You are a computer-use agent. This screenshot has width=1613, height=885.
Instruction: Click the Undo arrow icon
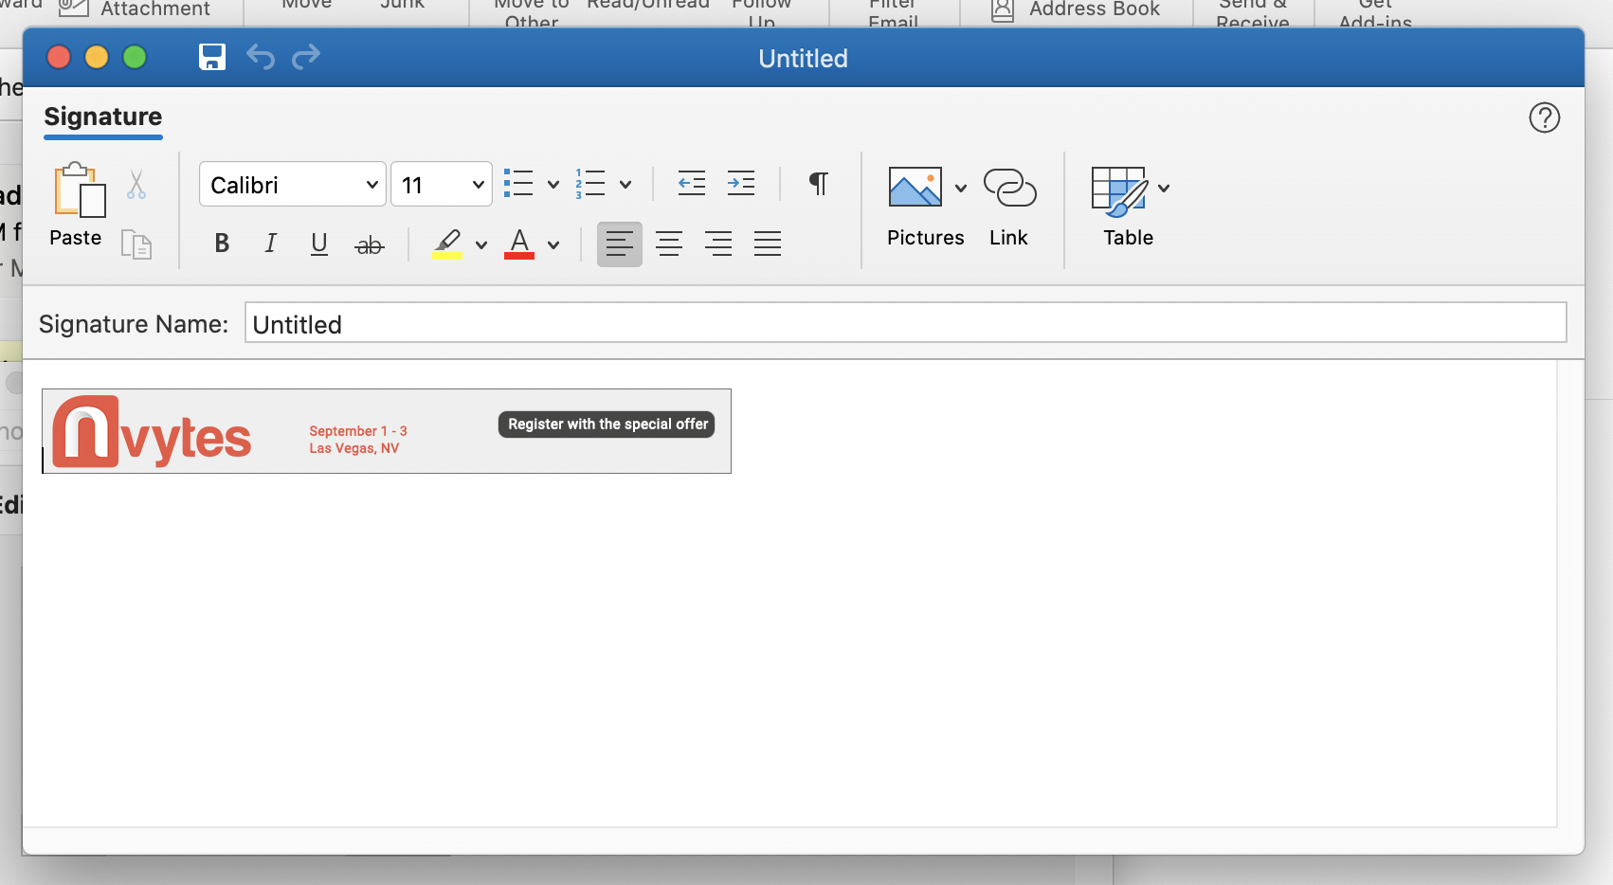(261, 57)
